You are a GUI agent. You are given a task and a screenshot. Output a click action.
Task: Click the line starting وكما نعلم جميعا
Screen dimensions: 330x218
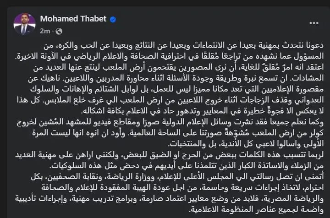point(170,122)
